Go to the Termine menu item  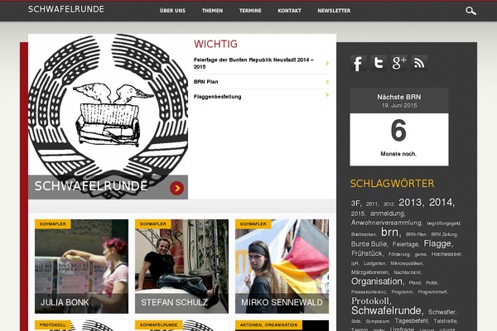coord(250,11)
